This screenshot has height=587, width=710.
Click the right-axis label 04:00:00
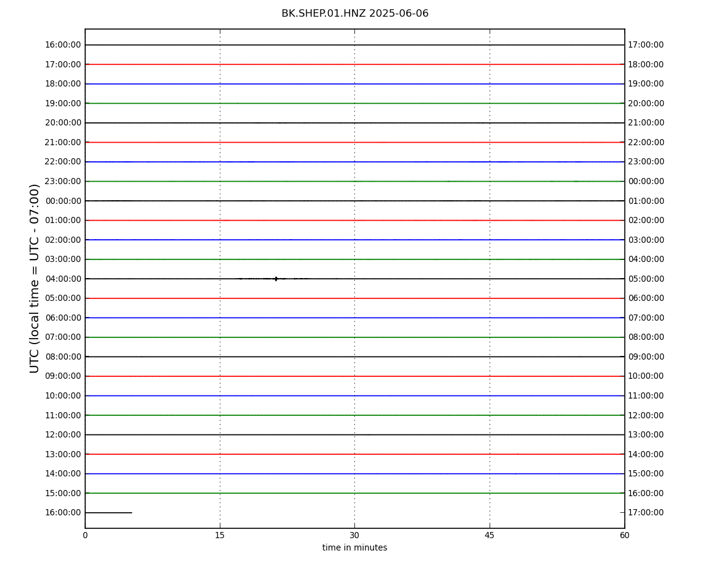click(646, 260)
